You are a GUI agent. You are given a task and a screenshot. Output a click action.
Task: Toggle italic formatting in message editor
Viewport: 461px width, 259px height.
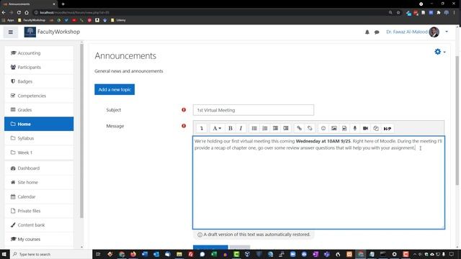coord(241,128)
